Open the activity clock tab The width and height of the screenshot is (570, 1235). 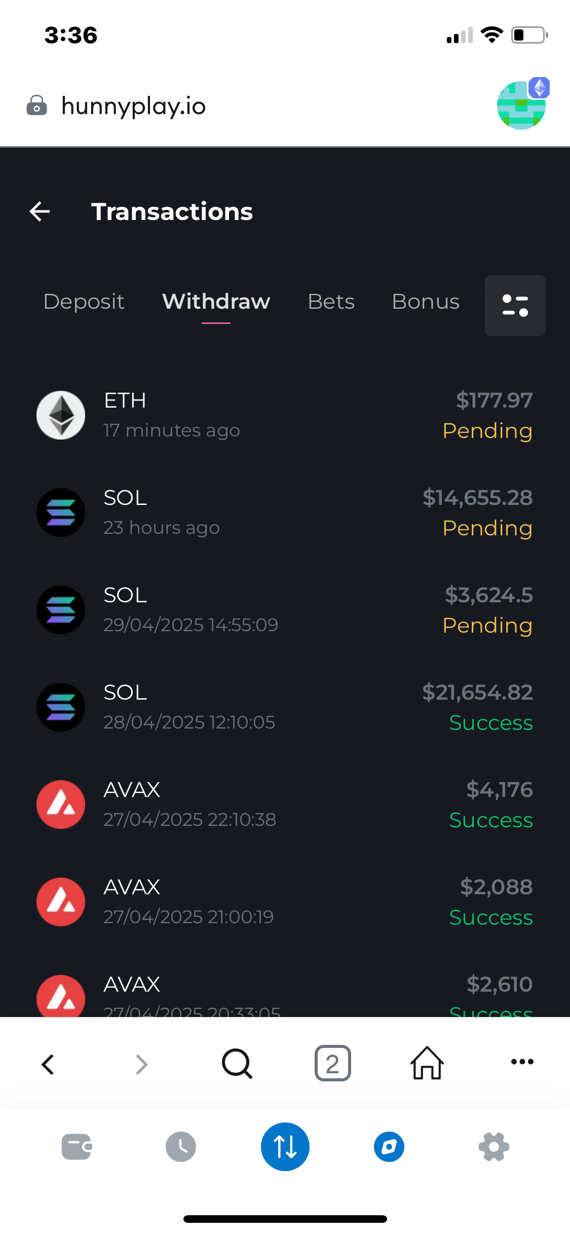181,1147
